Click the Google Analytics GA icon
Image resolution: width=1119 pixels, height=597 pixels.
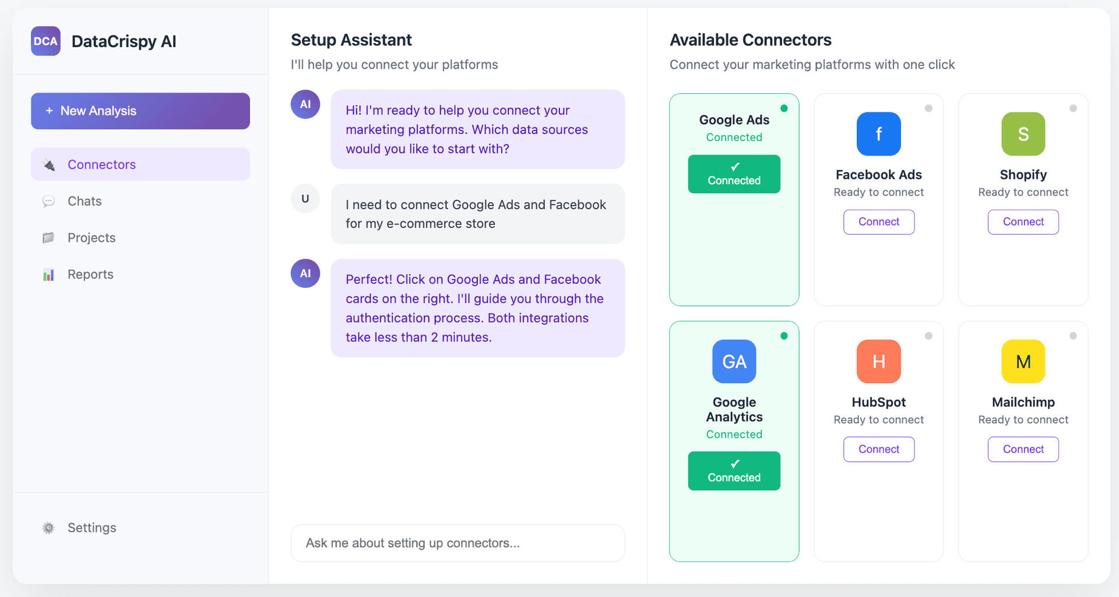[x=734, y=362]
